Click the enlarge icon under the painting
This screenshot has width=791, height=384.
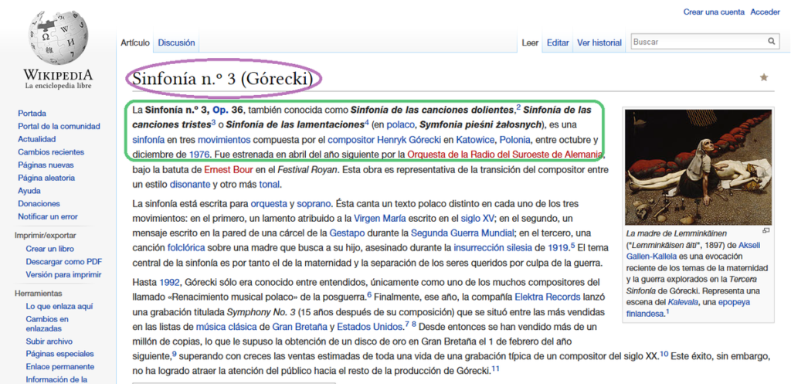pyautogui.click(x=766, y=230)
